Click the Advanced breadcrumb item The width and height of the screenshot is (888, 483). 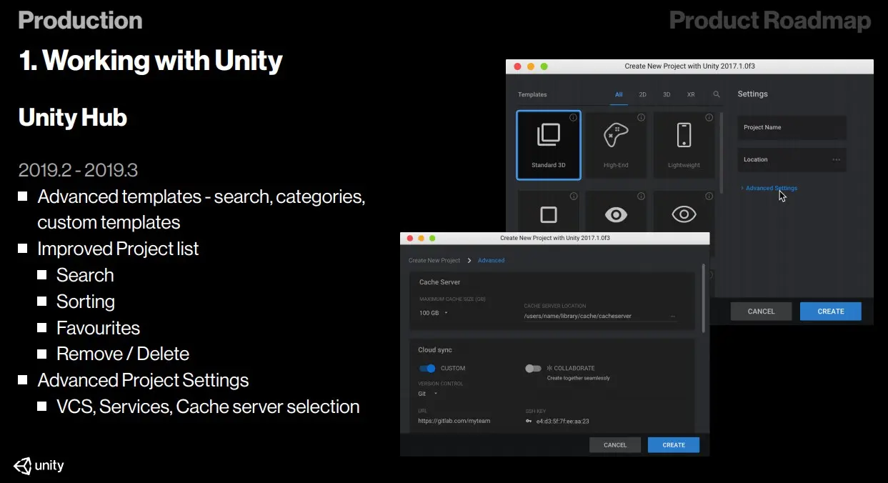click(492, 261)
